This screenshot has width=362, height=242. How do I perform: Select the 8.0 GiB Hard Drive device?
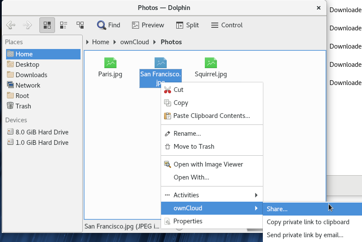pos(43,132)
